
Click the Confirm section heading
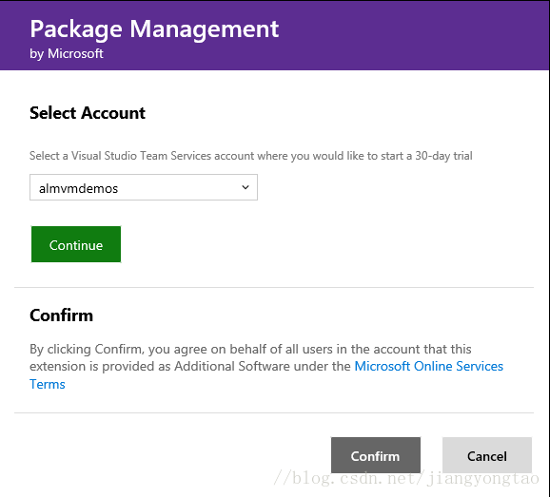click(62, 315)
